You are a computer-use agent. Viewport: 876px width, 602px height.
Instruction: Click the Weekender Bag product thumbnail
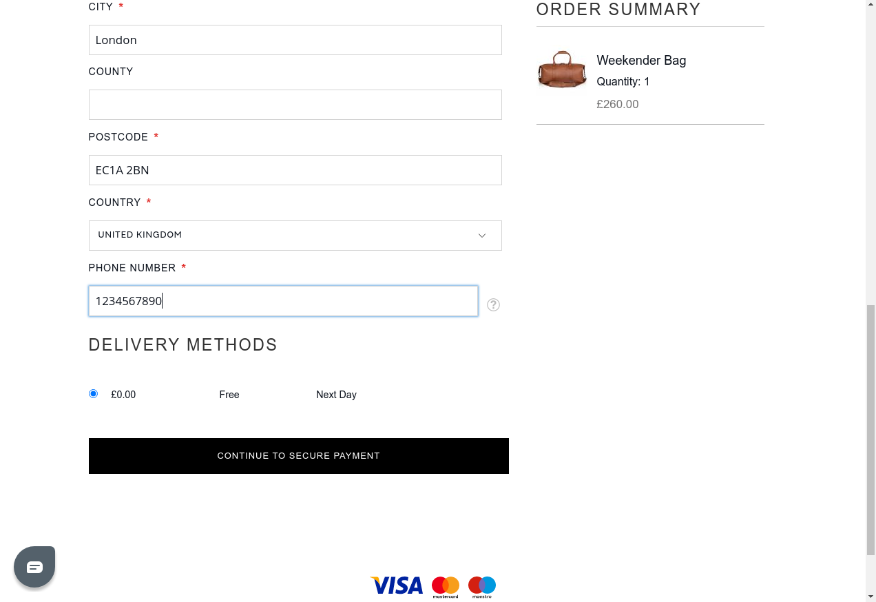click(562, 70)
